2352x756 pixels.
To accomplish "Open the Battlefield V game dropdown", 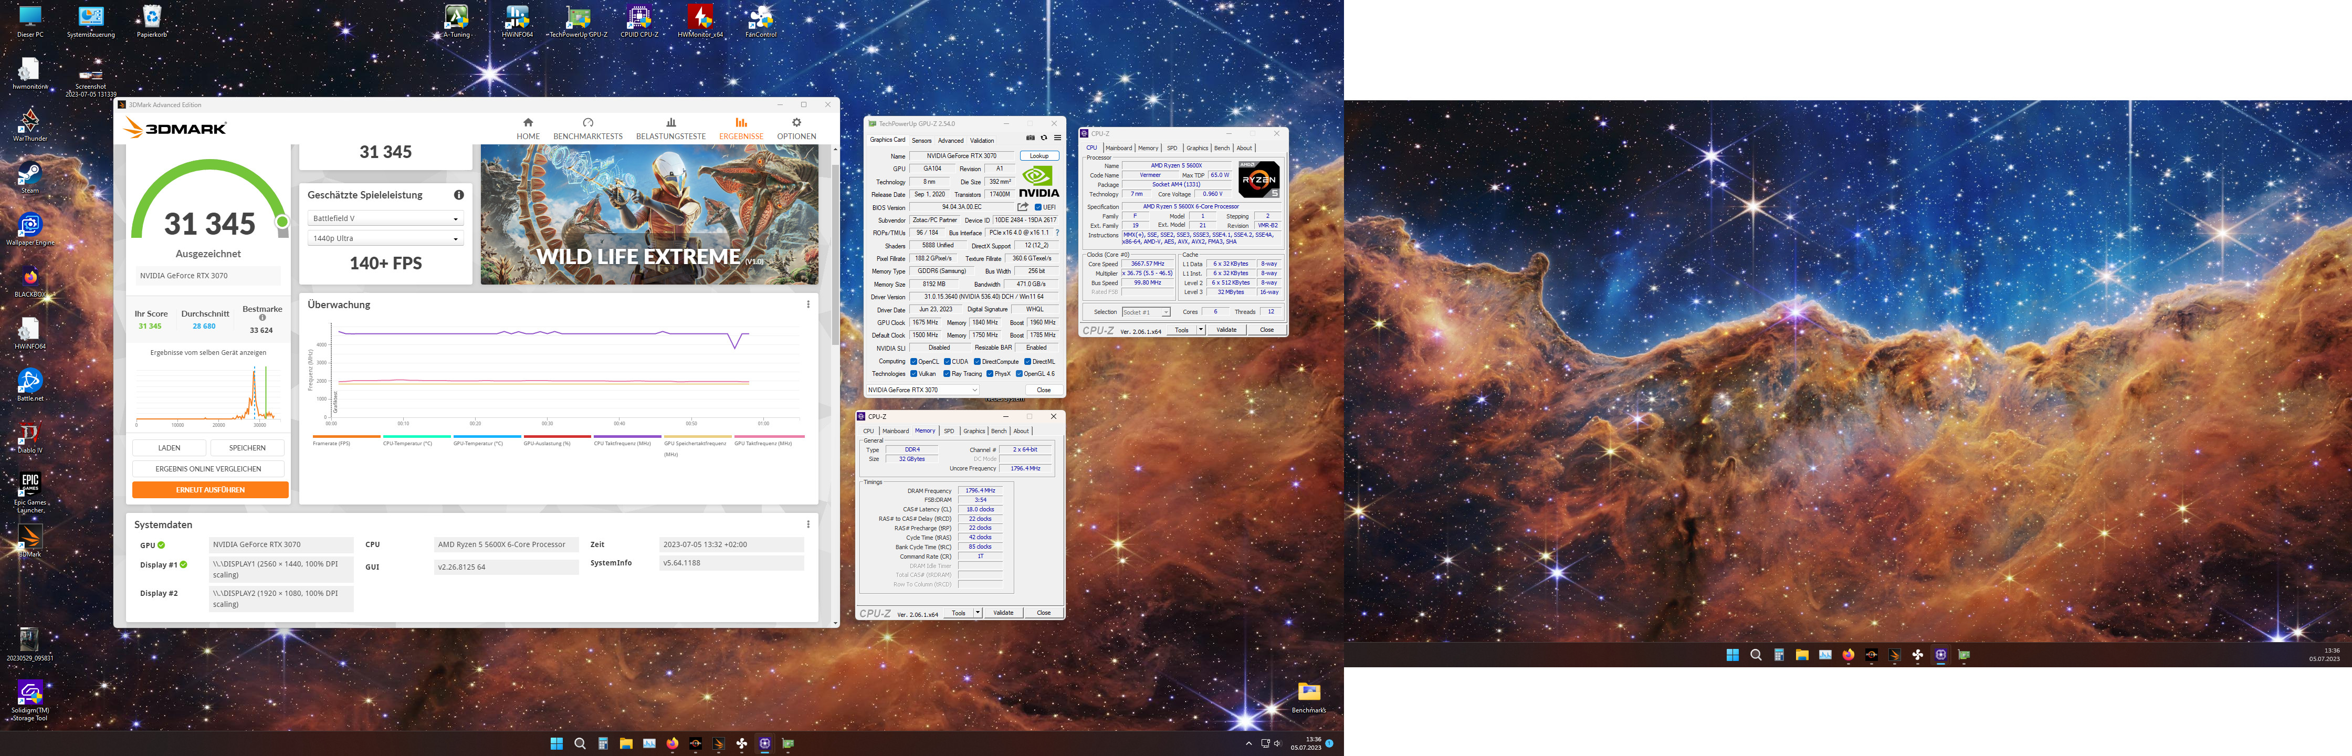I will point(385,218).
